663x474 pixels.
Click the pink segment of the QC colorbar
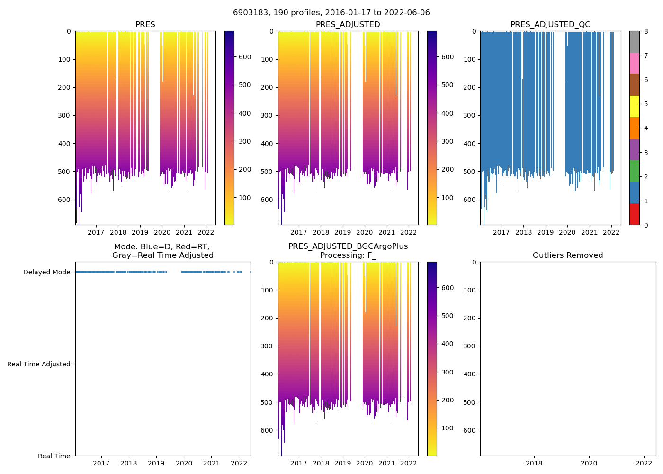click(634, 63)
